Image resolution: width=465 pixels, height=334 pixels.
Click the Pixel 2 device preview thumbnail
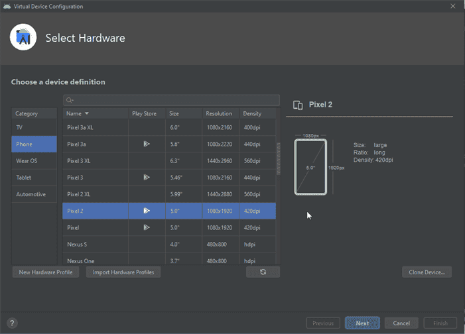coord(310,167)
